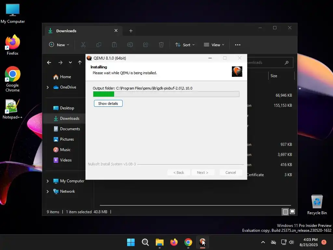Open Firefox from the taskbar
This screenshot has width=333, height=250.
point(174,242)
